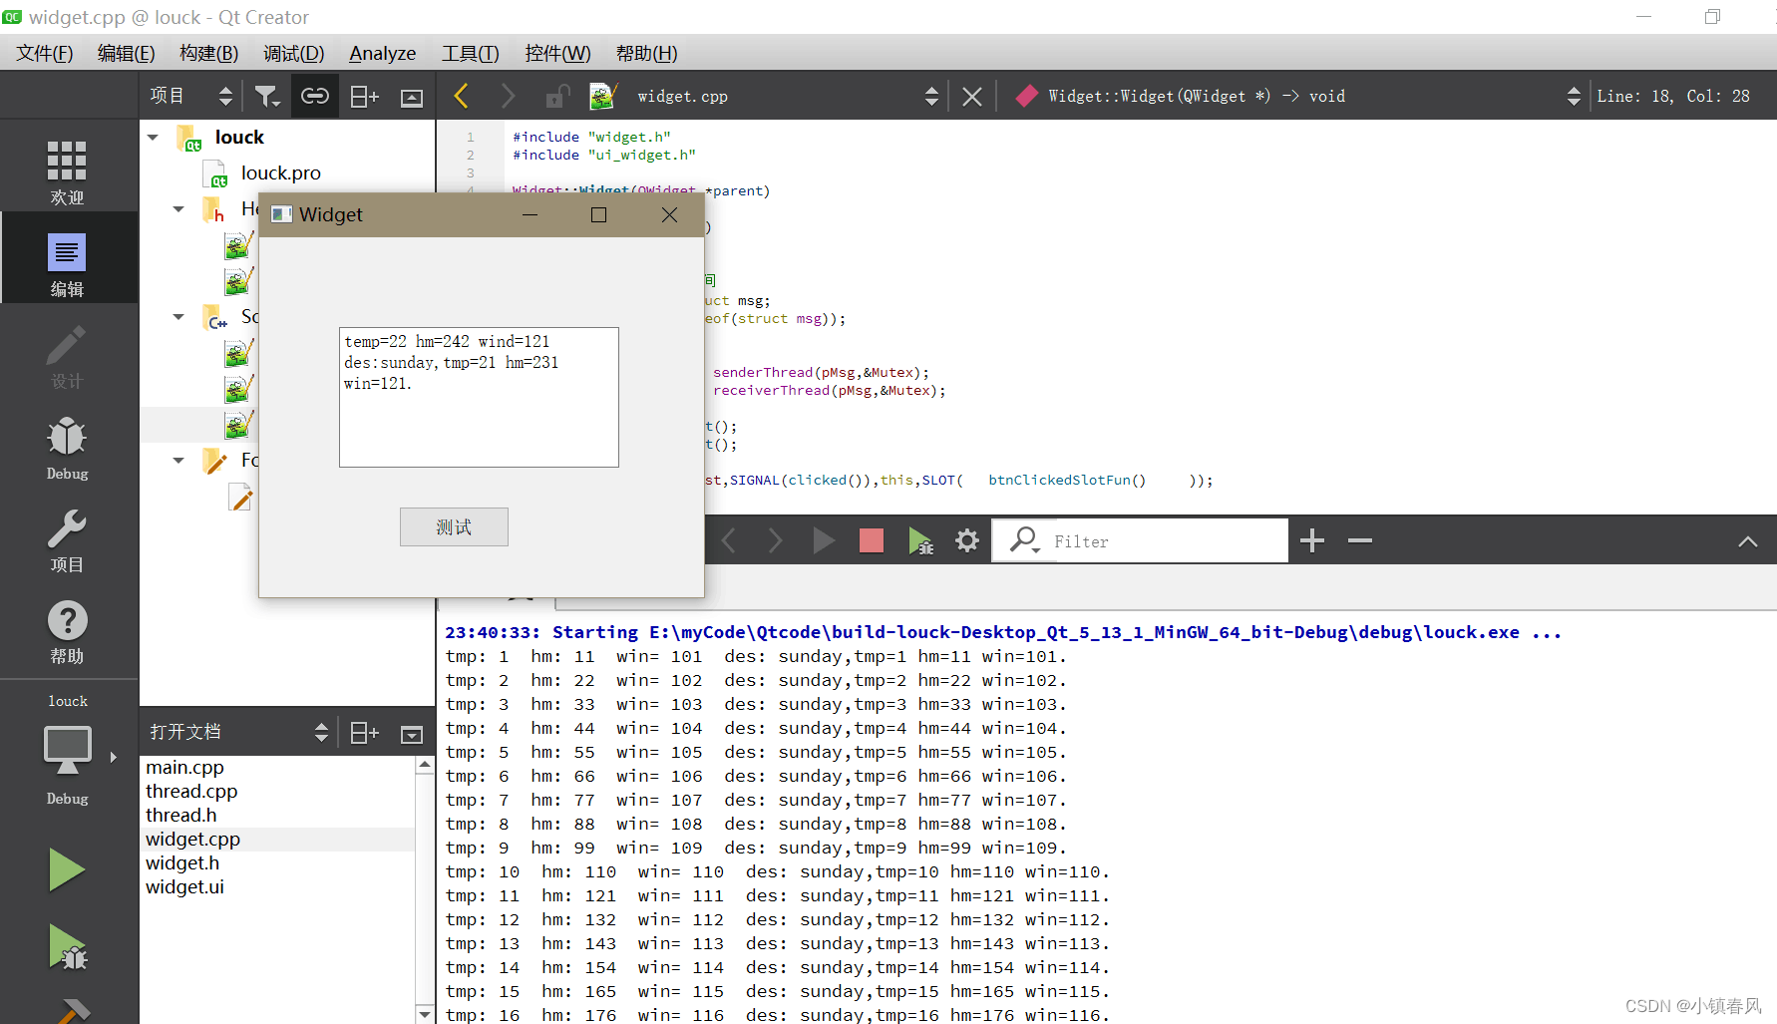This screenshot has height=1024, width=1777.
Task: Open the Edit menu 编辑
Action: tap(126, 53)
